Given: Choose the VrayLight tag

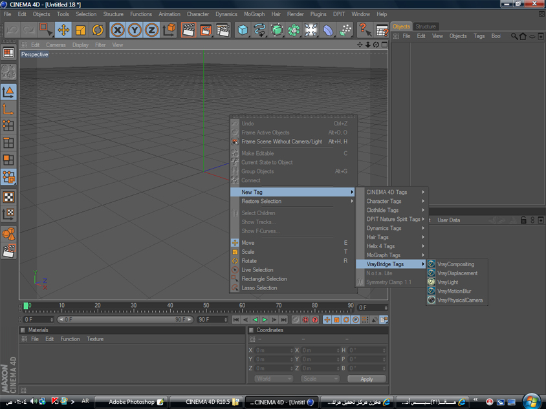Looking at the screenshot, I should 457,282.
